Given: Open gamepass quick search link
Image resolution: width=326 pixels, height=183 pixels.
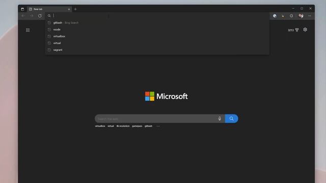Looking at the screenshot, I should pos(137,126).
